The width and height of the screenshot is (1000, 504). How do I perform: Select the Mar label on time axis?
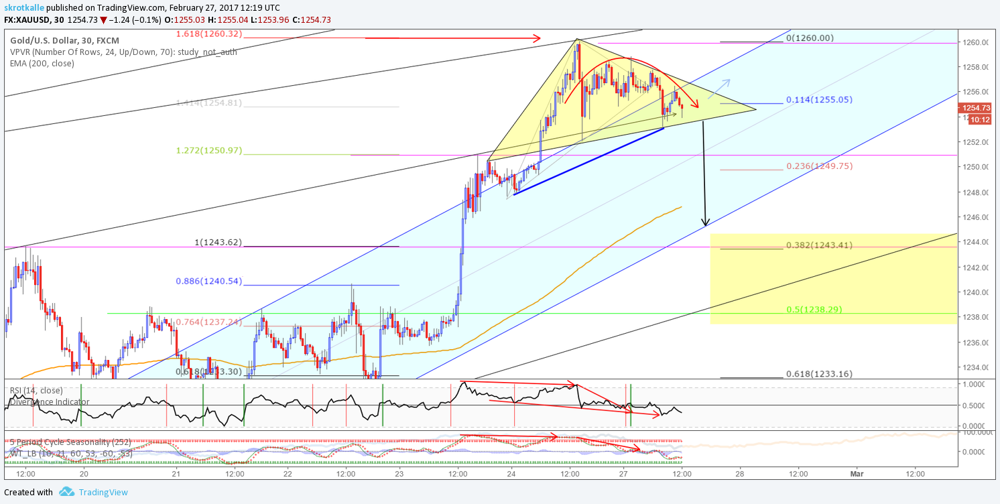click(856, 472)
